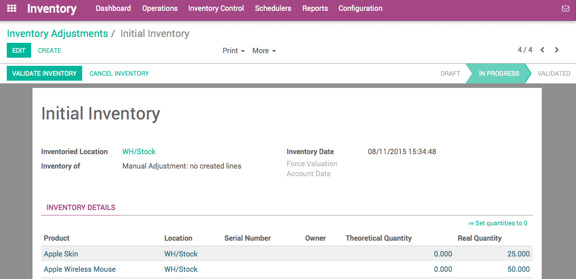The image size is (576, 279).
Task: Open the Operations menu
Action: (159, 8)
